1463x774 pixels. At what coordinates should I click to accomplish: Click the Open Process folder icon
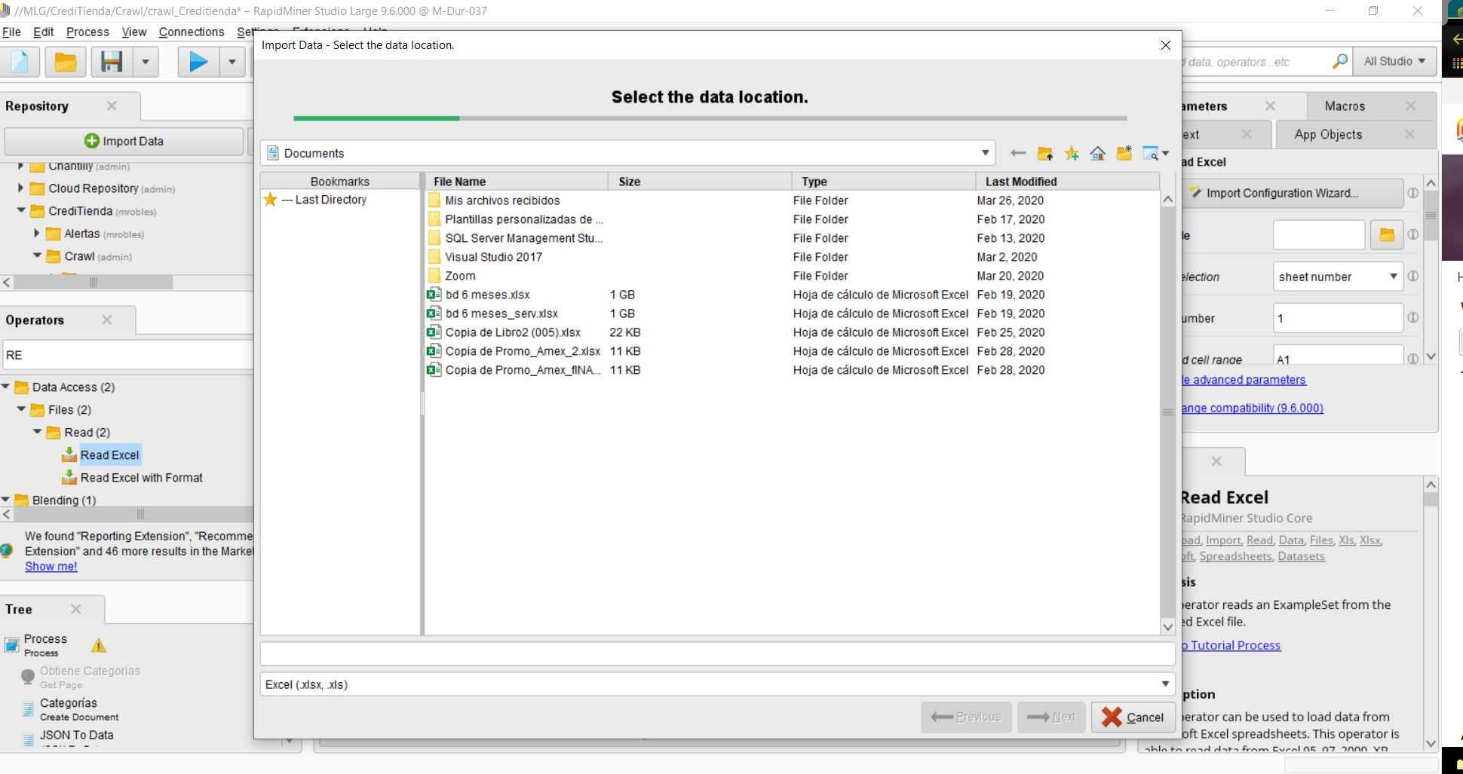[x=66, y=61]
